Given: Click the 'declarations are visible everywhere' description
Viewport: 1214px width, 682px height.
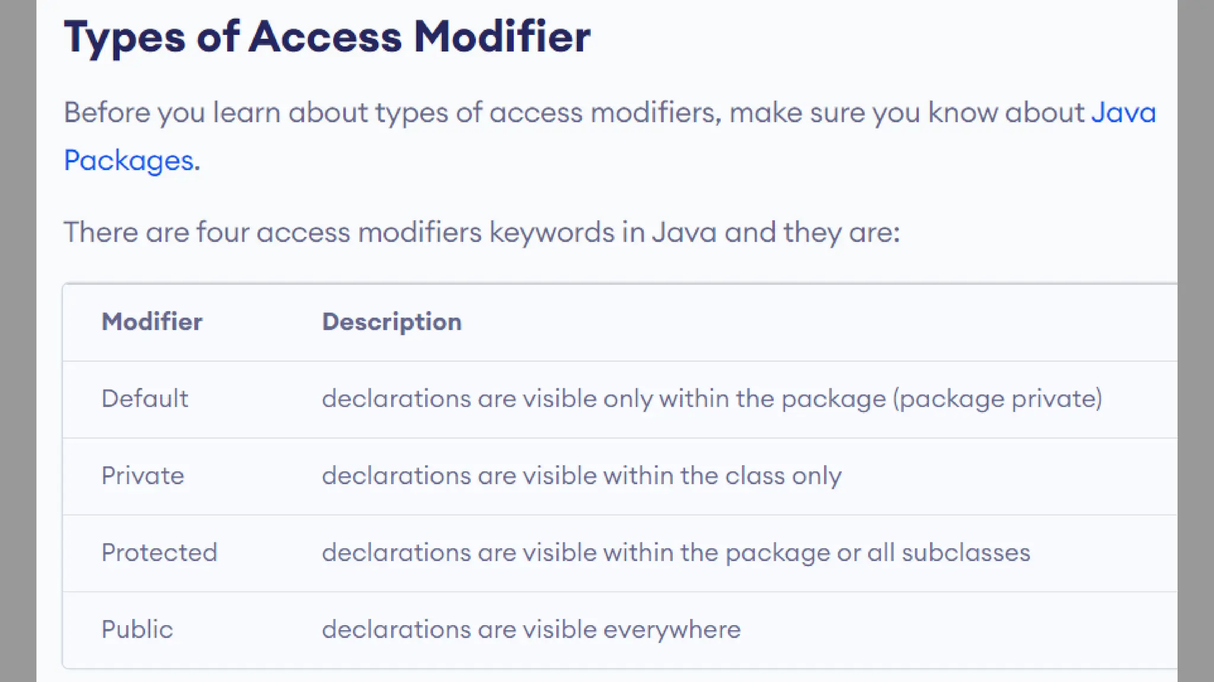Looking at the screenshot, I should pyautogui.click(x=531, y=629).
